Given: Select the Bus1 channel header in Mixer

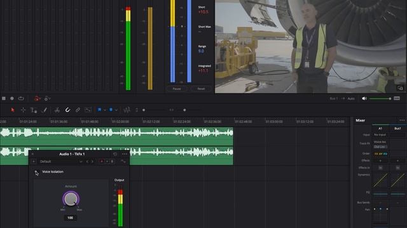Looking at the screenshot, I should [397, 129].
